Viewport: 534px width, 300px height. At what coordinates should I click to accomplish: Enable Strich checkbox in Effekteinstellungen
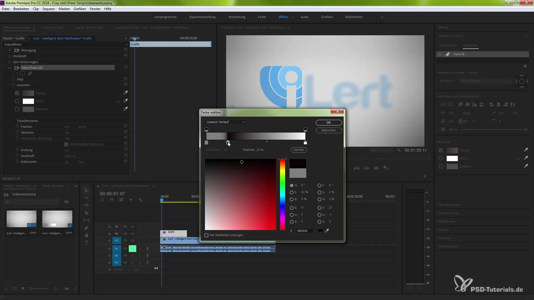(x=17, y=101)
